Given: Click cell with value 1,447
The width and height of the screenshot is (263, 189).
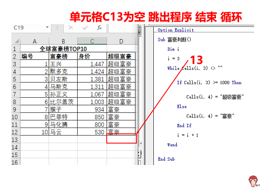Looking at the screenshot, I should click(92, 64).
